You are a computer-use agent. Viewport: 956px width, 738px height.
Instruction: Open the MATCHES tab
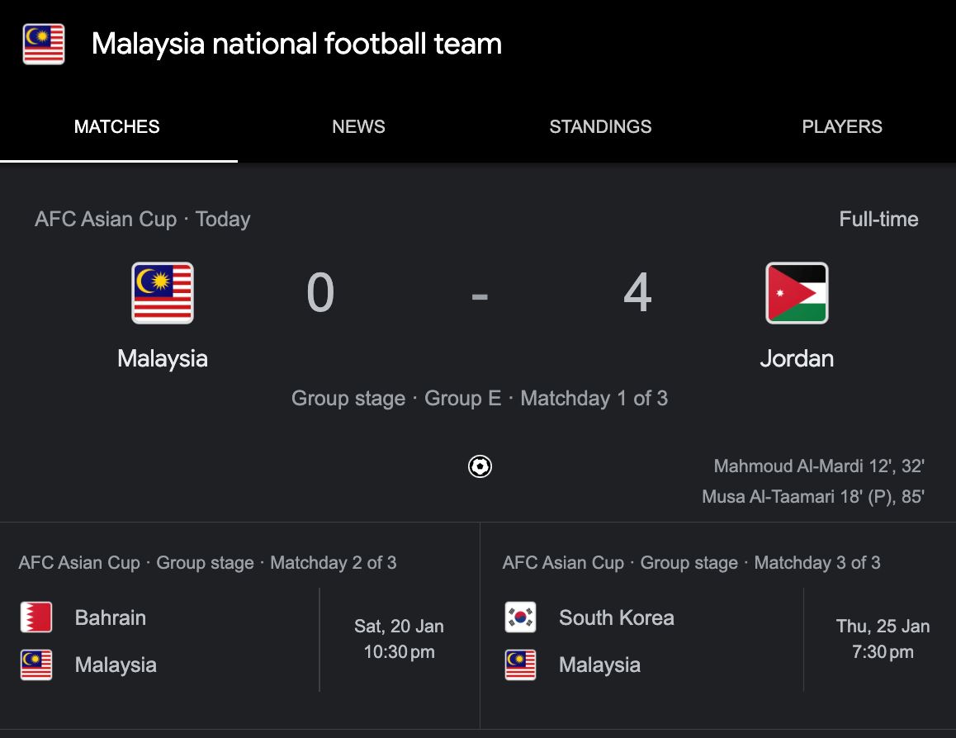116,126
